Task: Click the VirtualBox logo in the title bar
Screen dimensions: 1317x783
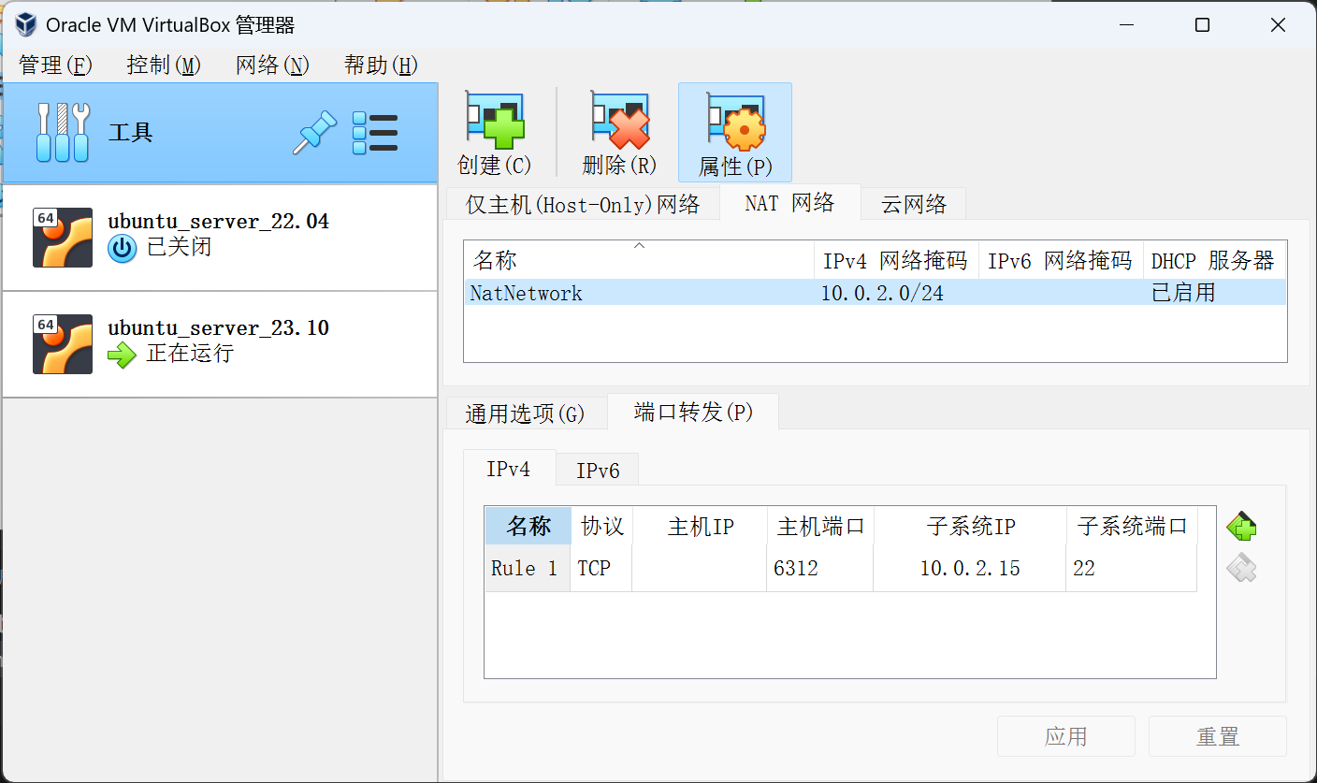Action: (26, 25)
